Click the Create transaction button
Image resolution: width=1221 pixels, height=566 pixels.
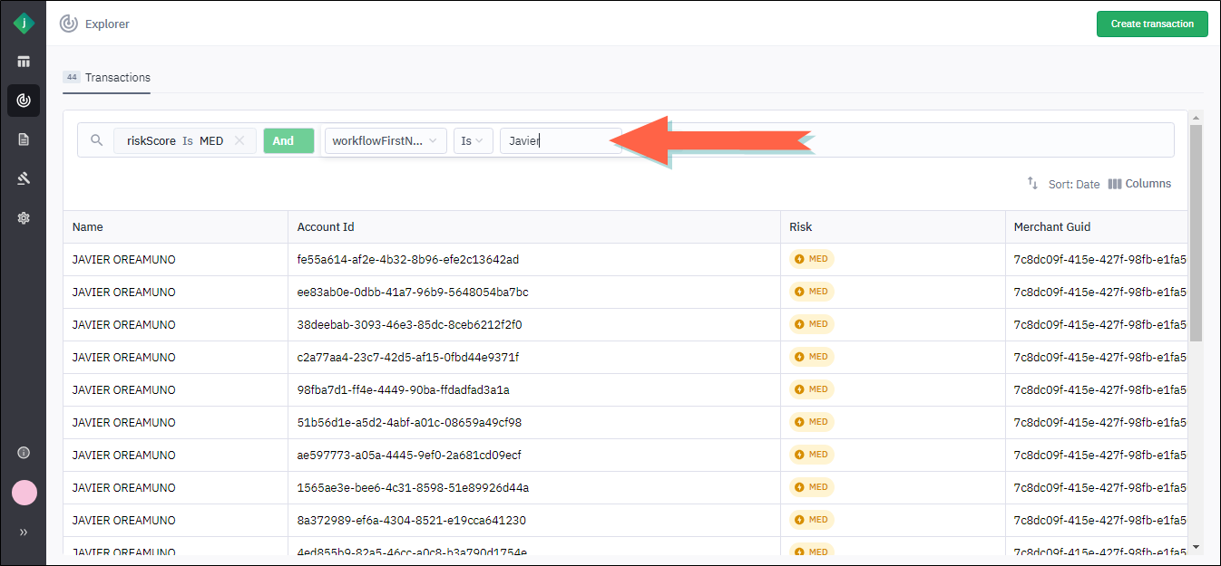(x=1151, y=24)
